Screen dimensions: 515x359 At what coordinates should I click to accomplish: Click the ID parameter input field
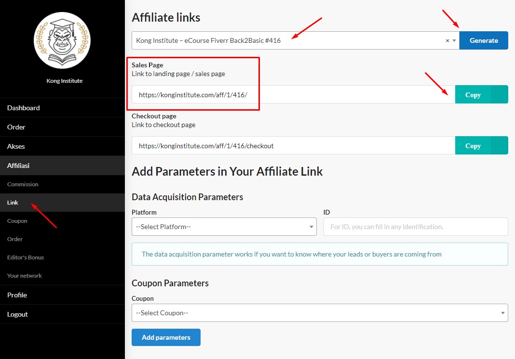point(415,227)
